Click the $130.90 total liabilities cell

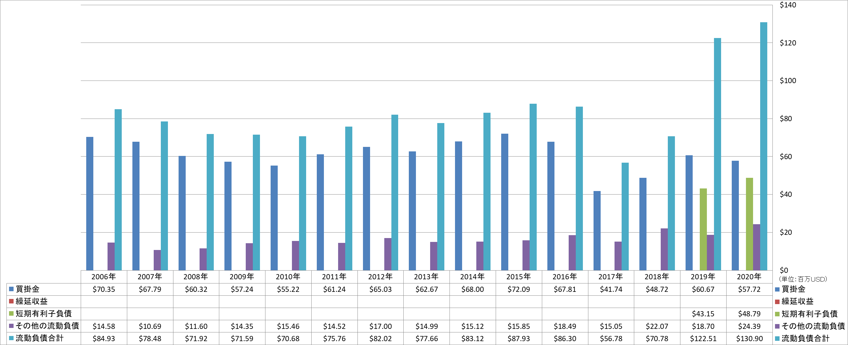tap(749, 339)
